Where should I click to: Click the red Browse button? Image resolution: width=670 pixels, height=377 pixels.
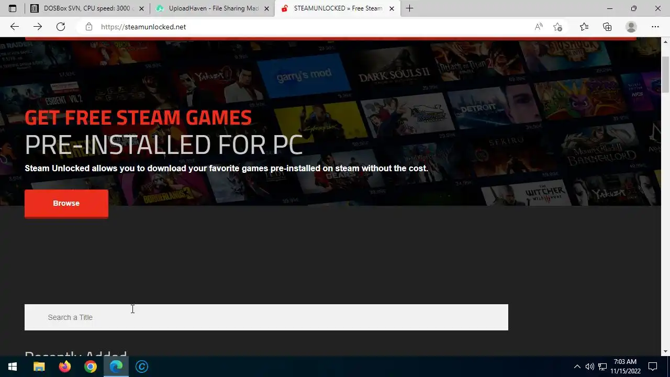[66, 203]
